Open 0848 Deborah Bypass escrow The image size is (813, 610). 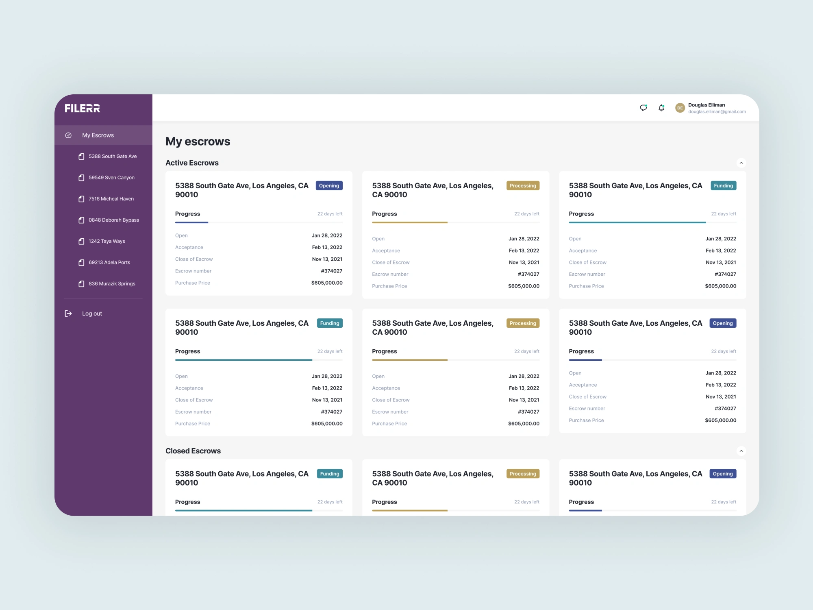pyautogui.click(x=113, y=220)
